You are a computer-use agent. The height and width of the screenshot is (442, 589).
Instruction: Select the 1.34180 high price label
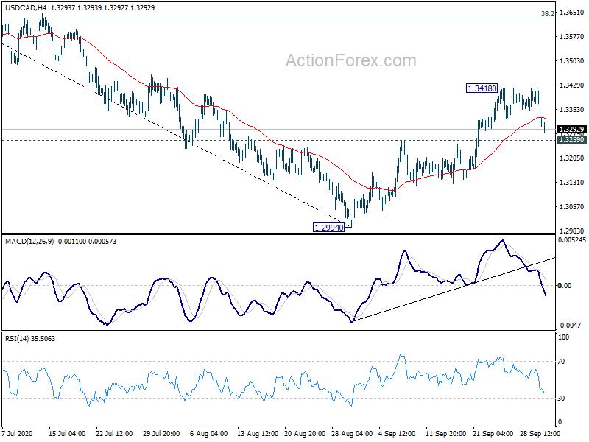tap(482, 88)
